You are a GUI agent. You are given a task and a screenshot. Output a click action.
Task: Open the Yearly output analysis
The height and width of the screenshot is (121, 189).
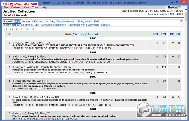[12, 25]
